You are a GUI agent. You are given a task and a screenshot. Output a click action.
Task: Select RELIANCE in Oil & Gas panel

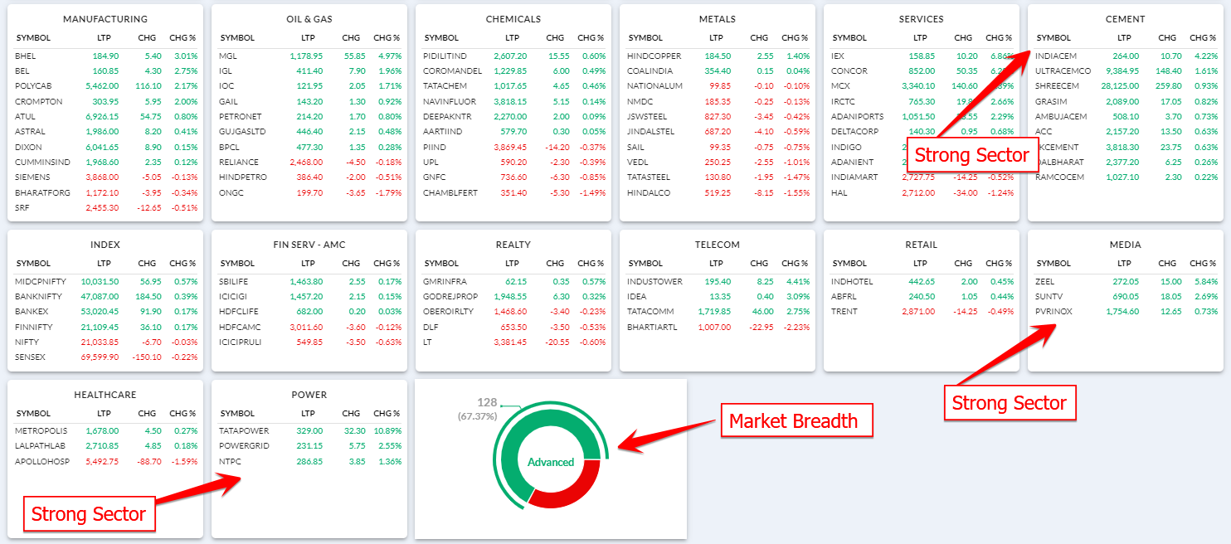[x=239, y=162]
